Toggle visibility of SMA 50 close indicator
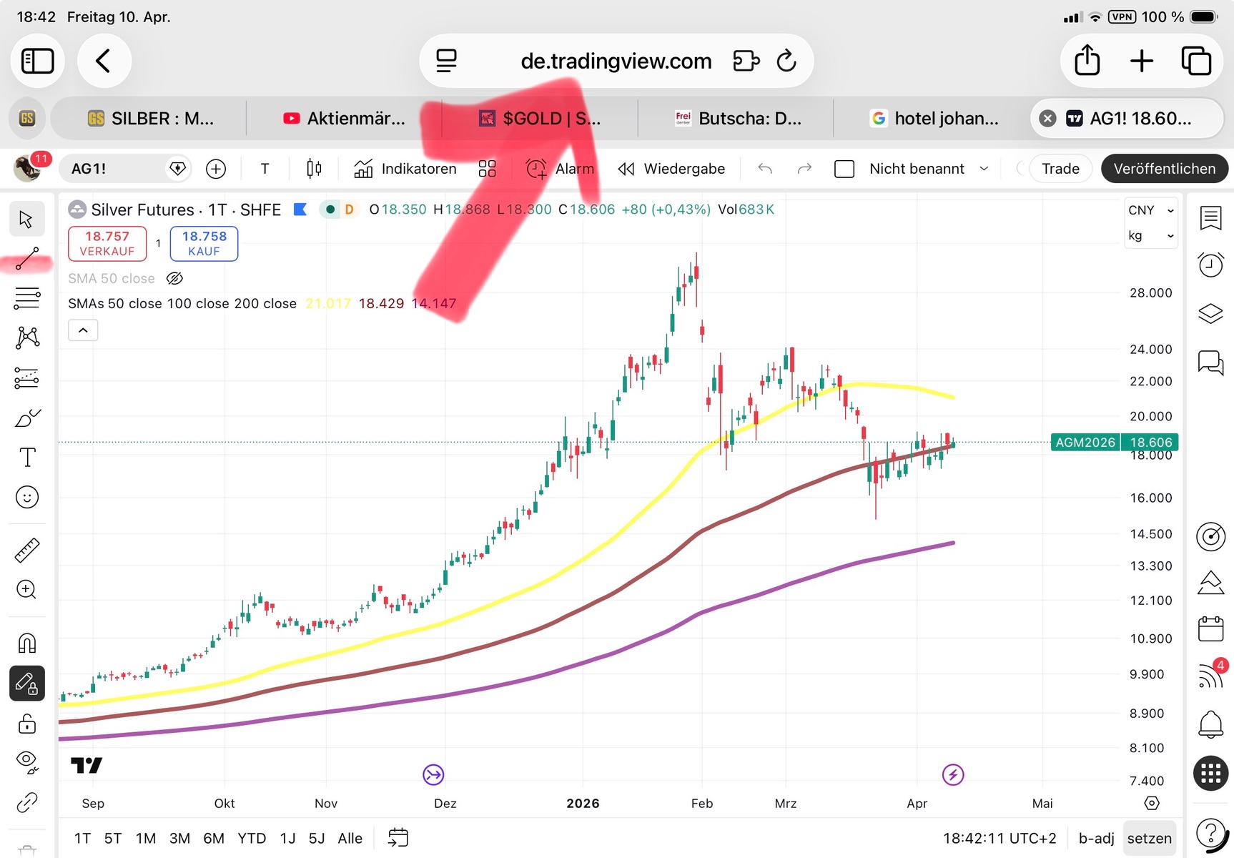The image size is (1234, 858). pos(174,278)
